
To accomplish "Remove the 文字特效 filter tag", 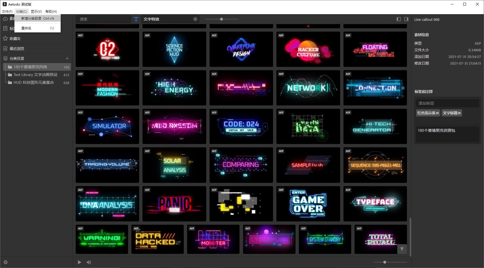I will (195, 19).
